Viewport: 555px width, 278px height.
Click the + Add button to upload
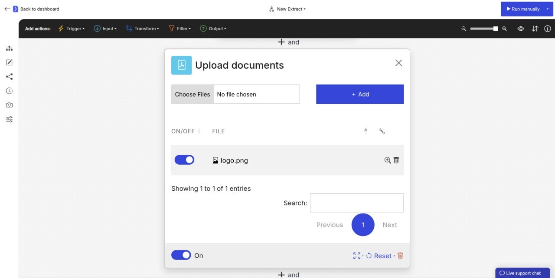[360, 94]
